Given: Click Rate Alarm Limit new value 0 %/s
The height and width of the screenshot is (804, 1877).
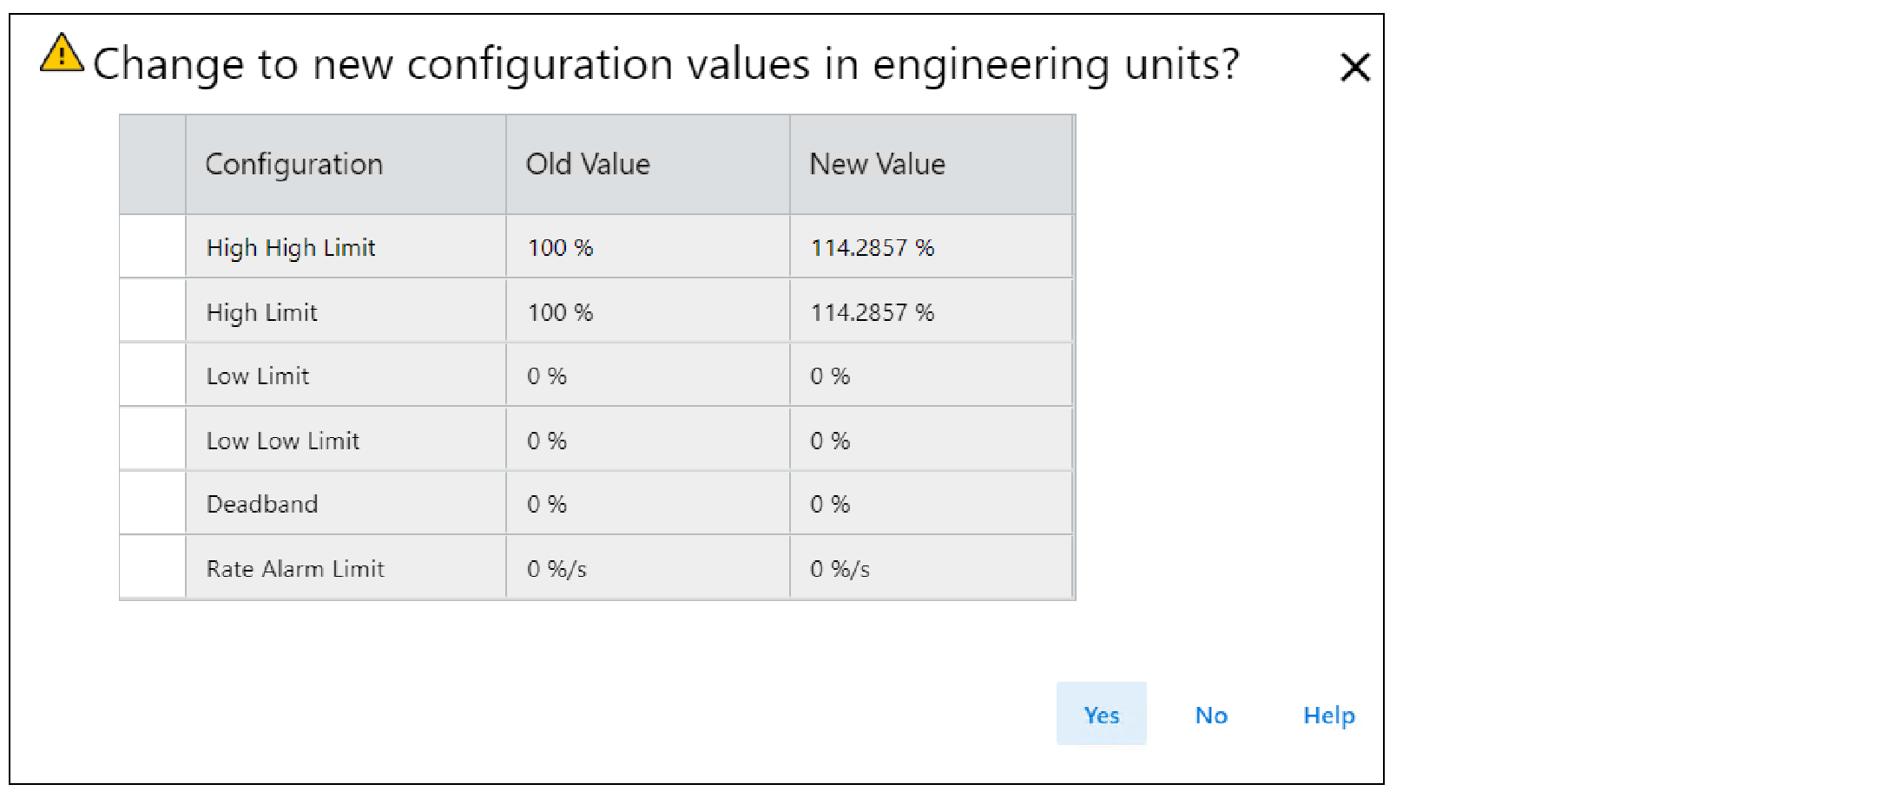Looking at the screenshot, I should [840, 569].
